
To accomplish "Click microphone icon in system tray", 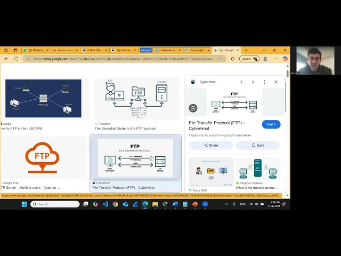I will 234,204.
